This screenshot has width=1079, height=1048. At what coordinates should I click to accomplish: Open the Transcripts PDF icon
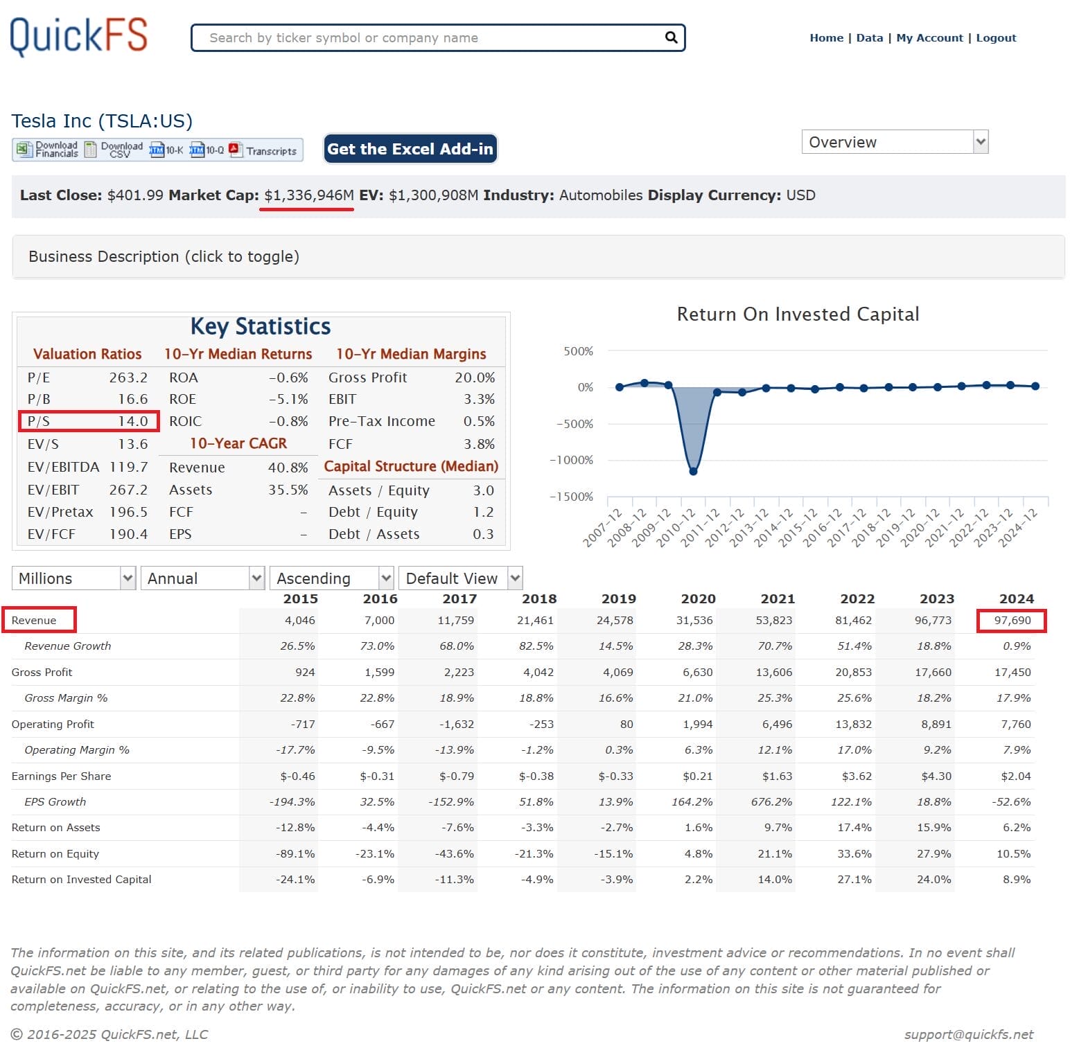tap(236, 150)
